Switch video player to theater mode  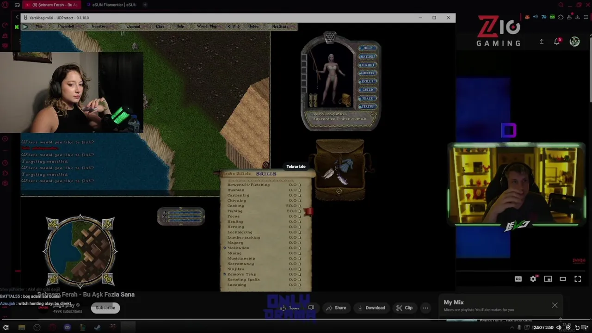[x=563, y=279]
